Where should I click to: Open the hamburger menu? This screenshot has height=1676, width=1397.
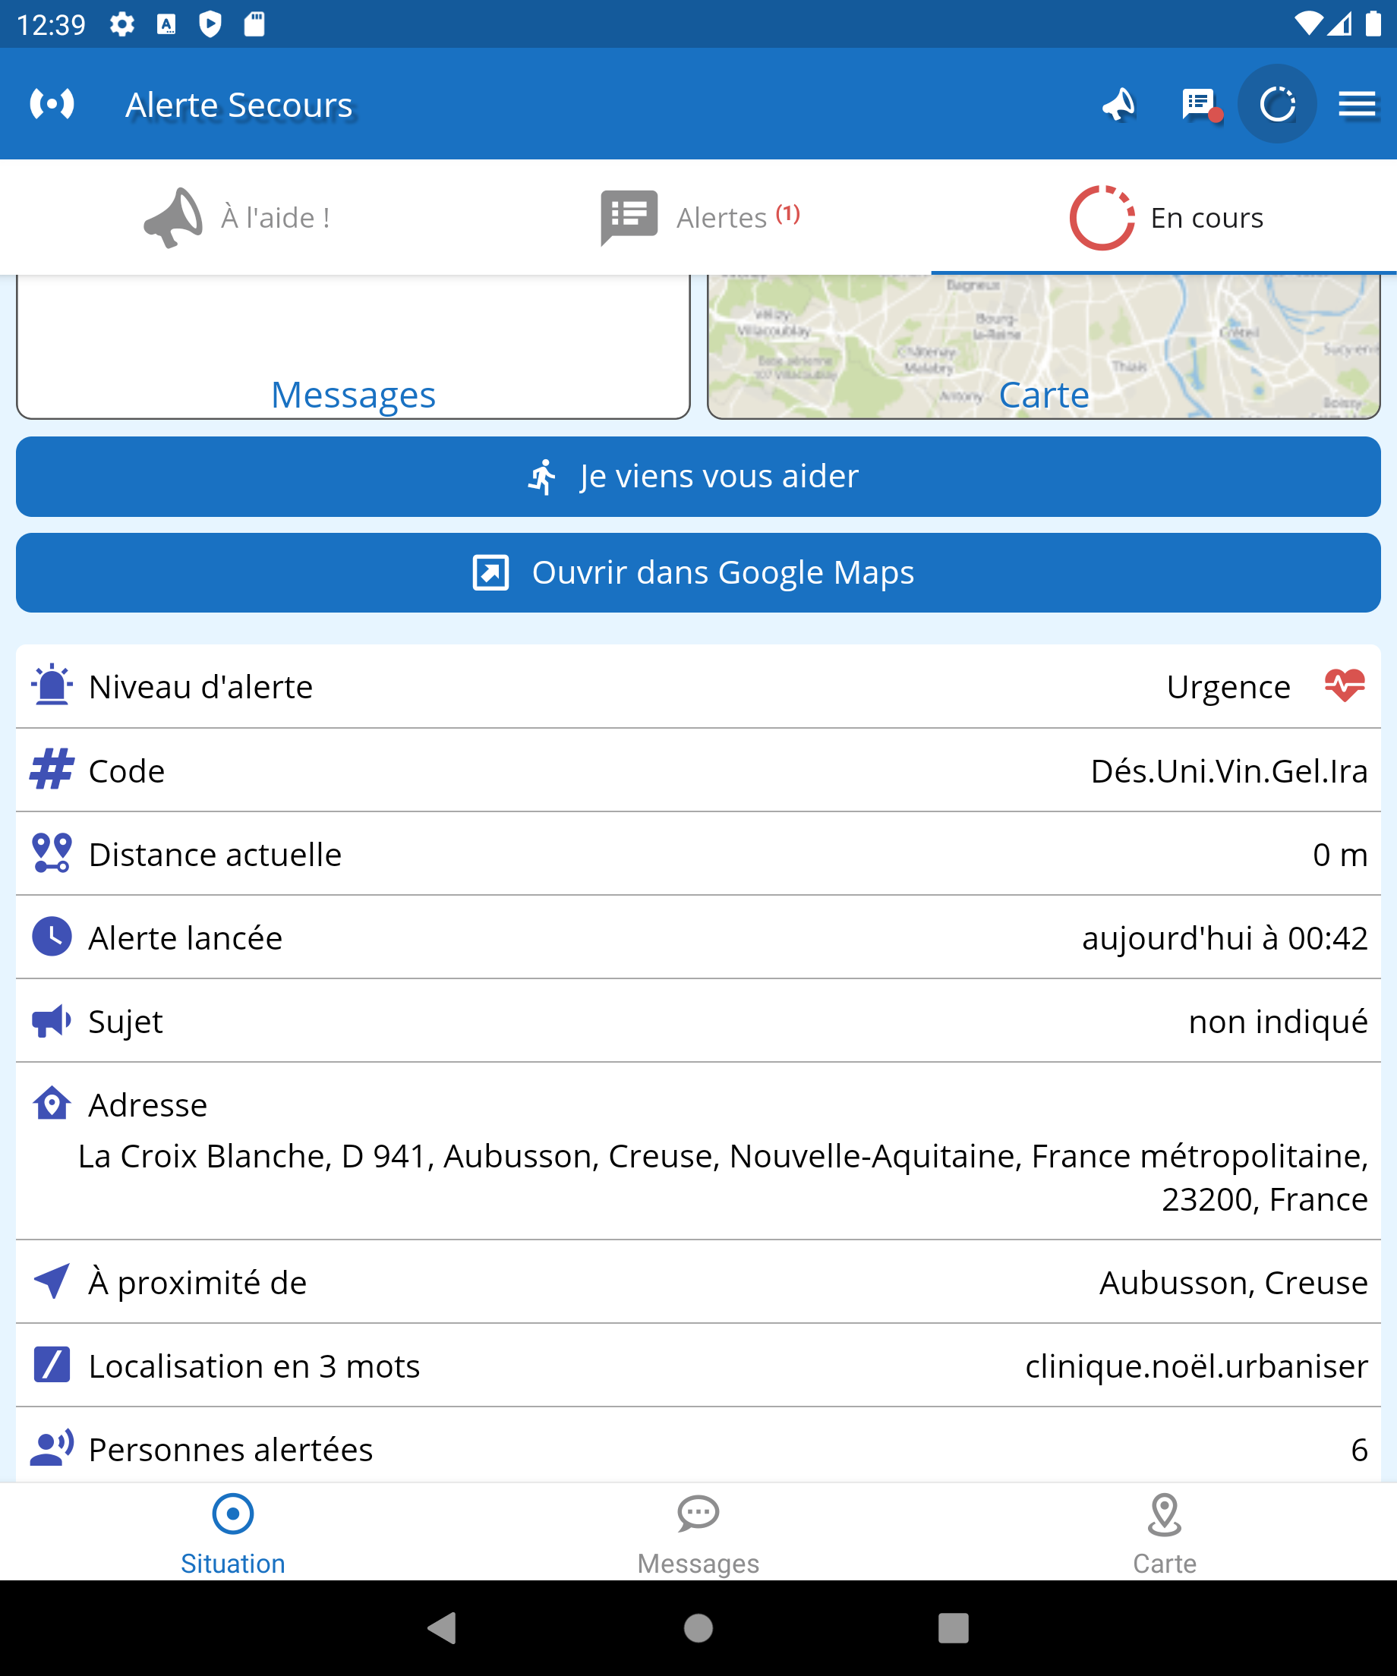click(1356, 105)
